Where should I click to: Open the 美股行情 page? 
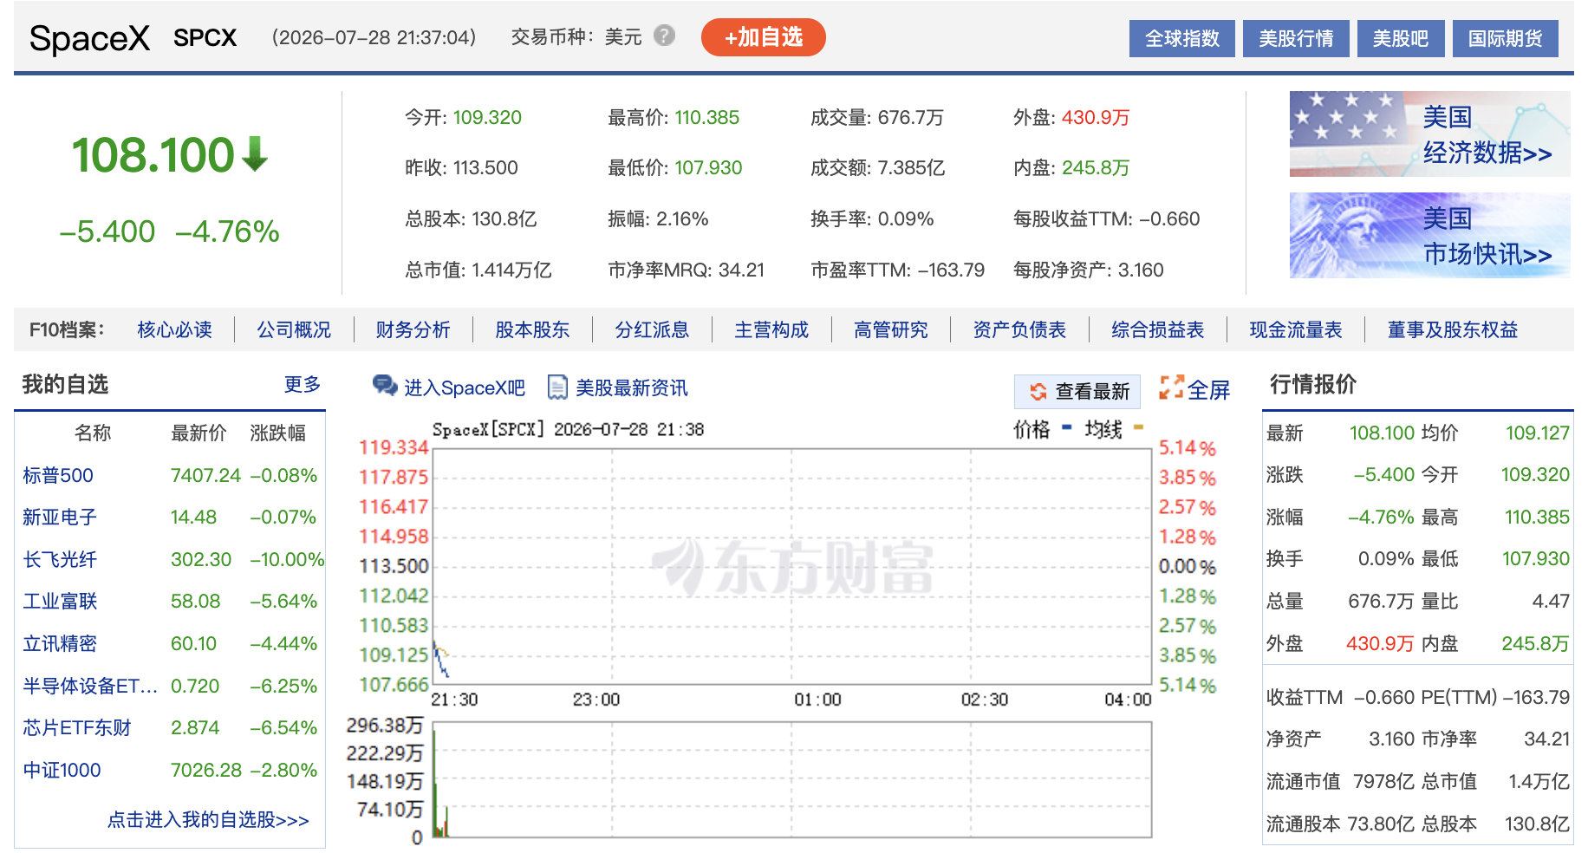pos(1296,39)
